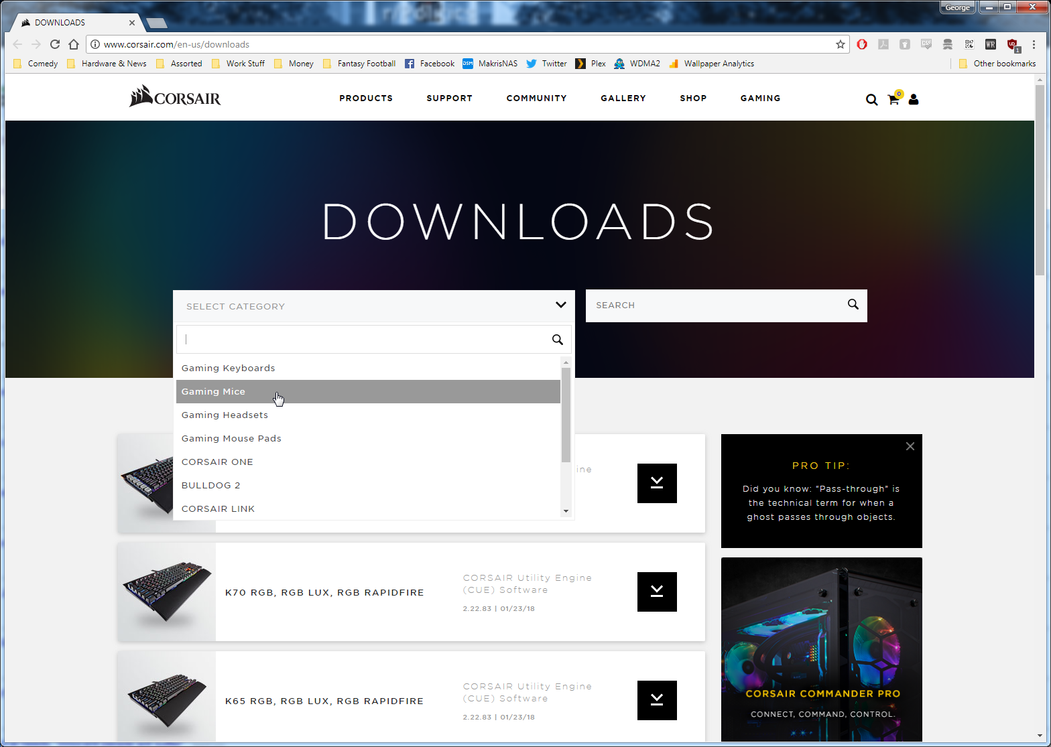Reload the page
Viewport: 1051px width, 747px height.
[x=55, y=44]
